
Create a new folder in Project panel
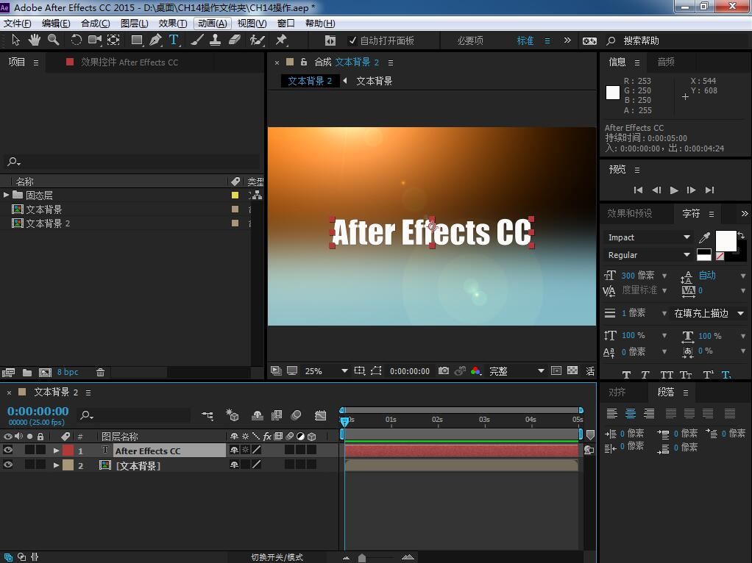click(27, 373)
